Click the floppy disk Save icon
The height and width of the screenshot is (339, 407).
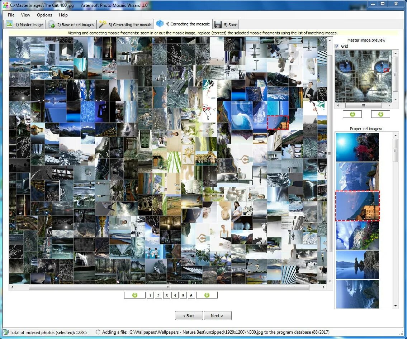(218, 24)
